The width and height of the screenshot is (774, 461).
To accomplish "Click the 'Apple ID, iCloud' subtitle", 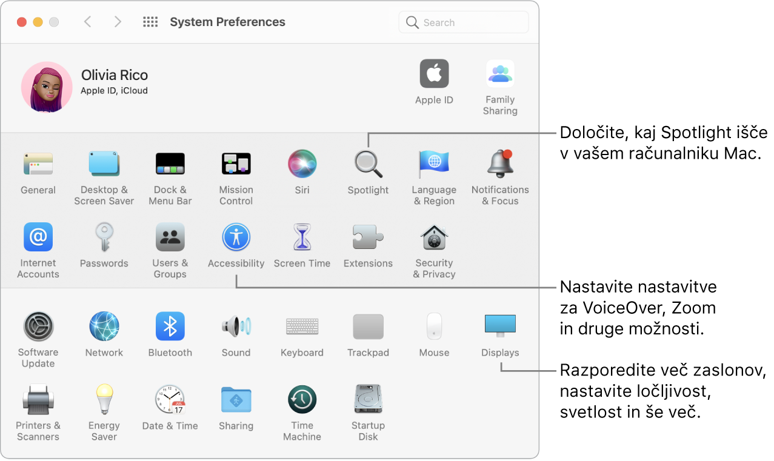I will click(115, 91).
